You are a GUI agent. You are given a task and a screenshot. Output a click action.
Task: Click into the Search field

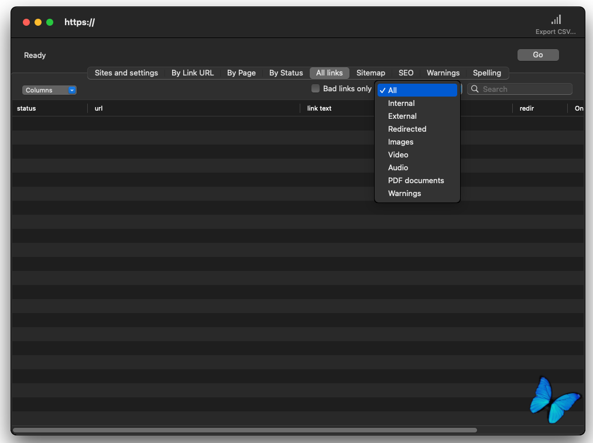coord(524,90)
